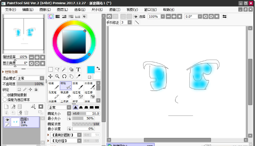The image size is (255, 146).
Task: Clear the current layer with eraser icon
Action: tap(20, 112)
